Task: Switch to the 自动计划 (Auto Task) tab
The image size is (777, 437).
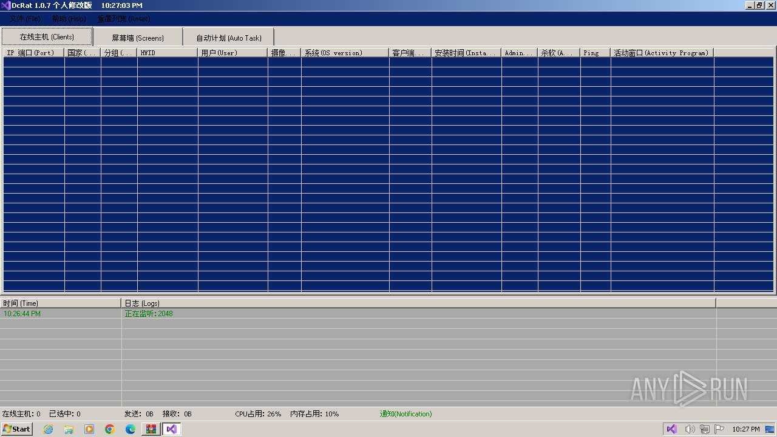Action: (229, 38)
